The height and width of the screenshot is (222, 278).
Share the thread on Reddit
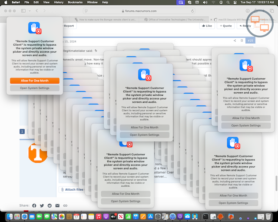pos(50,205)
